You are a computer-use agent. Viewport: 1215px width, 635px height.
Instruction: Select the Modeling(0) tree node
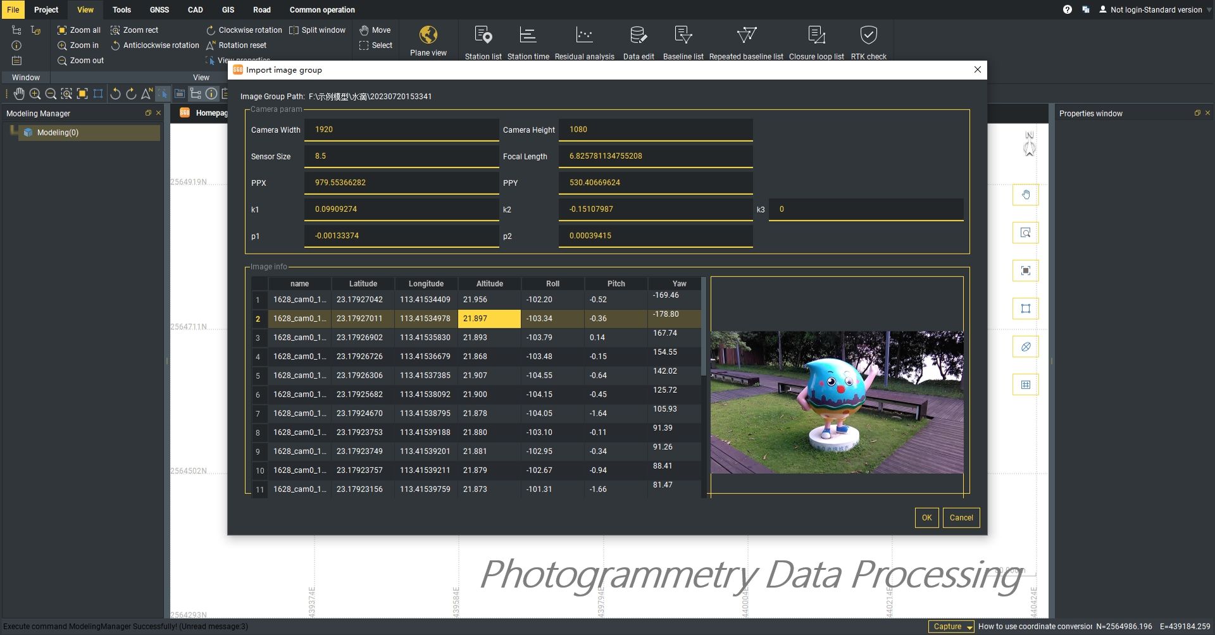(x=89, y=132)
